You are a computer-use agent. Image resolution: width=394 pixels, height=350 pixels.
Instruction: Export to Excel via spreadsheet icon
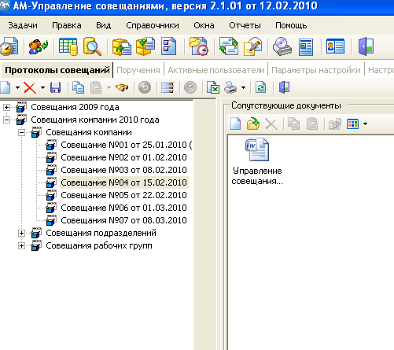(x=213, y=87)
